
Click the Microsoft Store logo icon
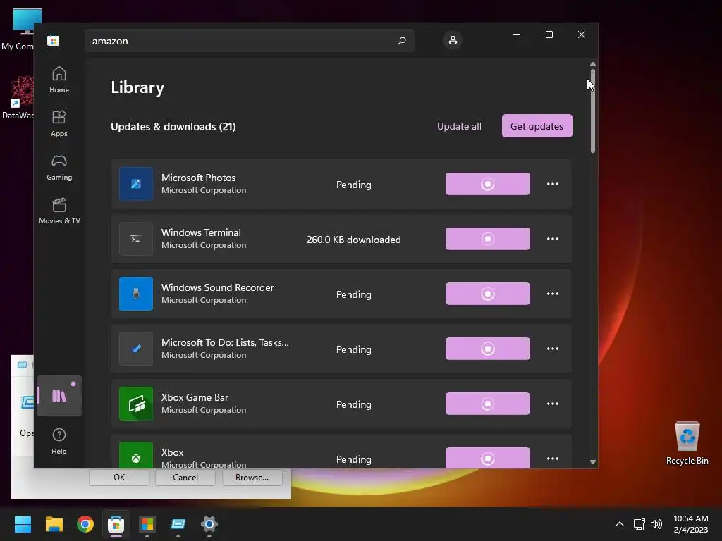(53, 40)
